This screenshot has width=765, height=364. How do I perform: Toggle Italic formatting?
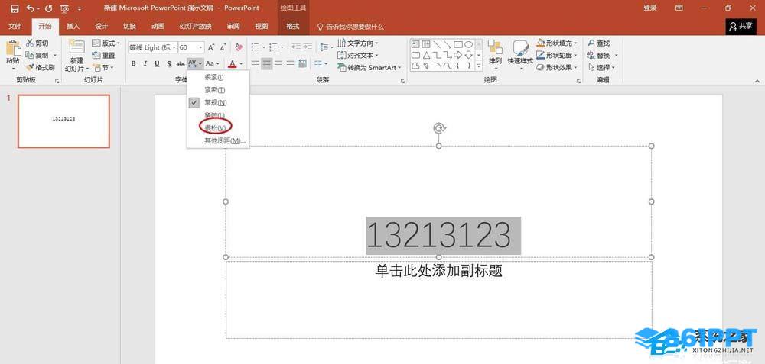pos(145,64)
